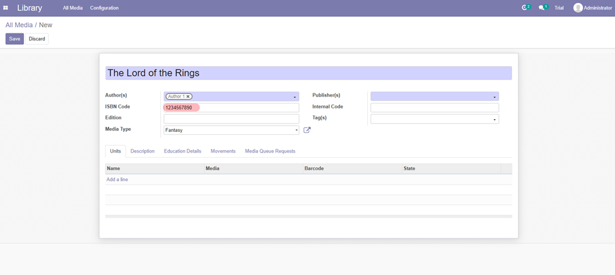
Task: Sort by Barcode column header
Action: pos(353,168)
